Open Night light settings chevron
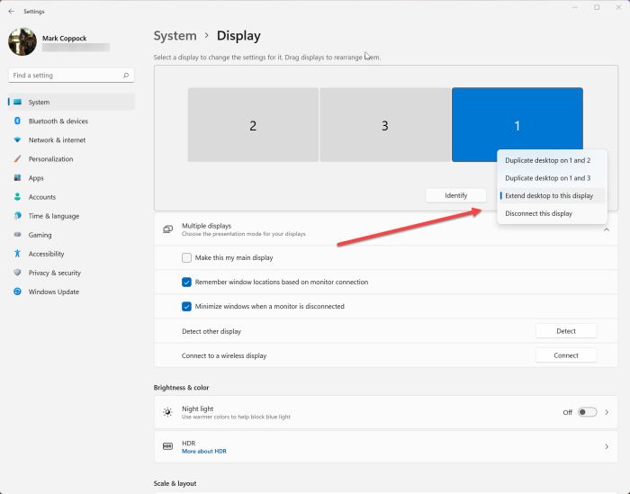This screenshot has height=494, width=630. [607, 412]
